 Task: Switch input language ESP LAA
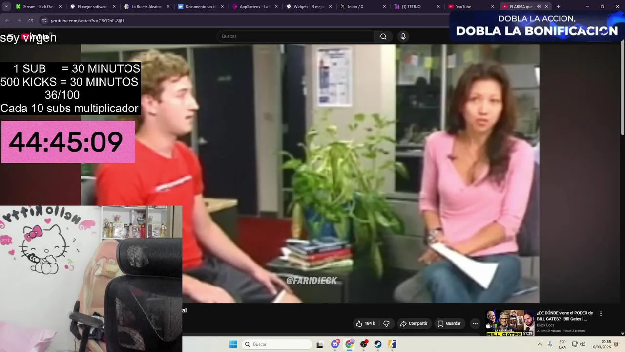[x=562, y=344]
